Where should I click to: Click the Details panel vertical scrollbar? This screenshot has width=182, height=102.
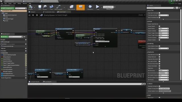tap(181, 44)
